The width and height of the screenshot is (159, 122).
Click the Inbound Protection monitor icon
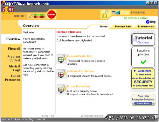click(61, 59)
